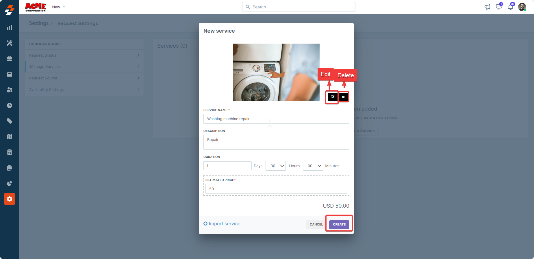Click the CONFIGURATIONS panel heading
Viewport: 534px width, 259px height.
tap(45, 44)
